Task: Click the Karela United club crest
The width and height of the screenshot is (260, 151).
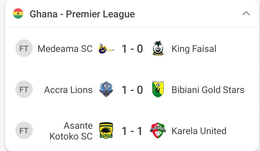Action: 158,131
